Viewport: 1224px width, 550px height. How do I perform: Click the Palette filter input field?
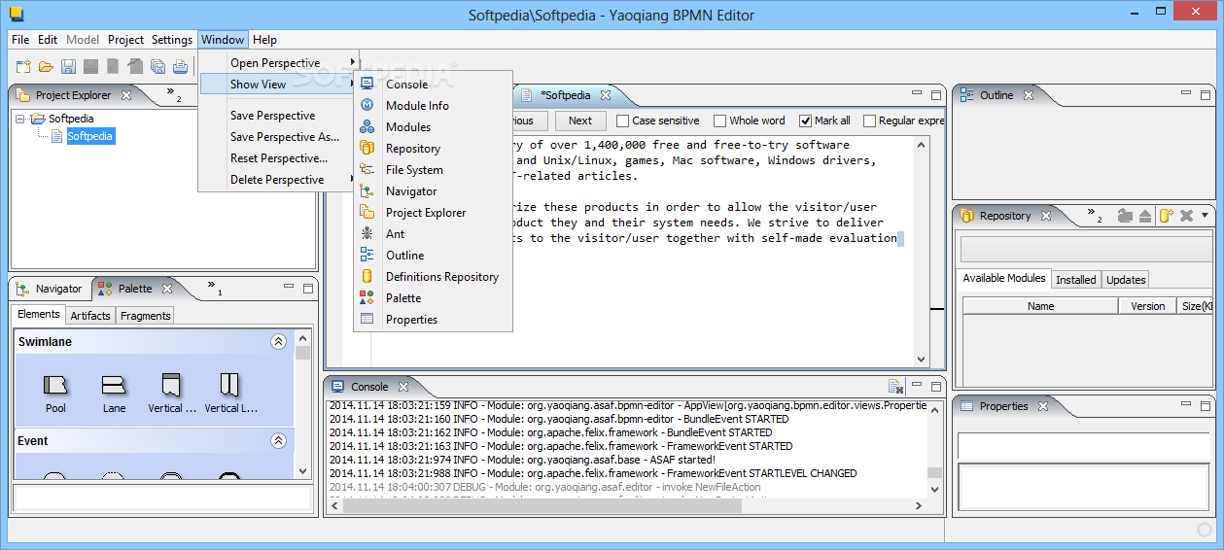pos(162,498)
